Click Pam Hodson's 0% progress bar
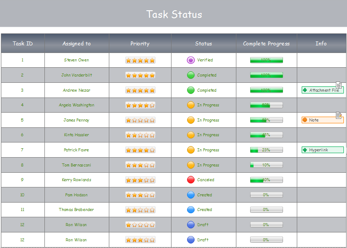Image resolution: width=347 pixels, height=248 pixels. 267,195
